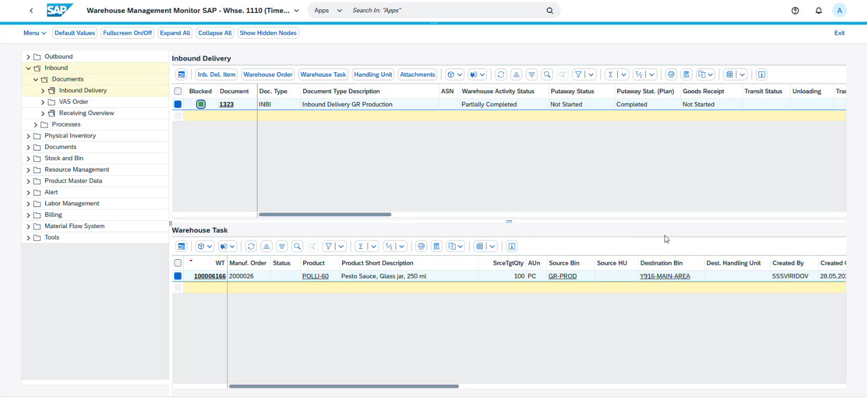Image resolution: width=867 pixels, height=406 pixels.
Task: Expand the Receiving Overview node
Action: pyautogui.click(x=43, y=114)
